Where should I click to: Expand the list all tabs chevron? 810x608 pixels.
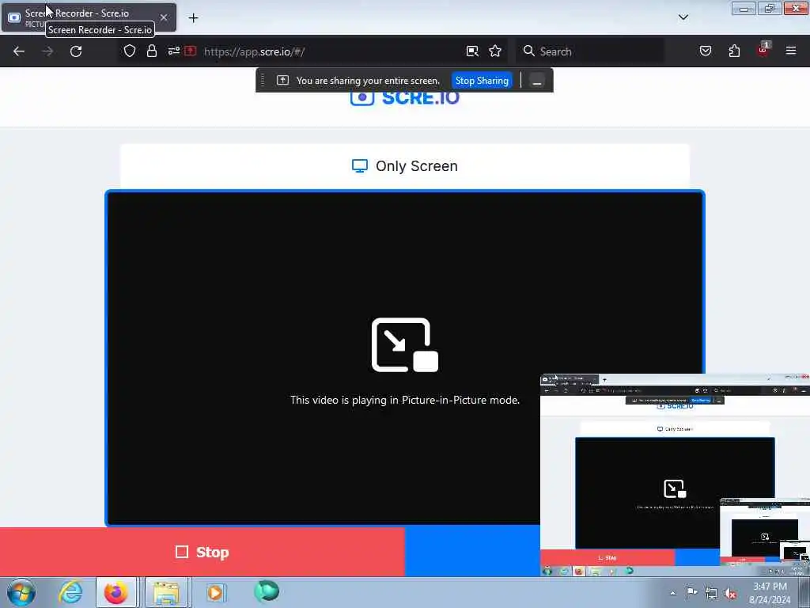click(683, 17)
